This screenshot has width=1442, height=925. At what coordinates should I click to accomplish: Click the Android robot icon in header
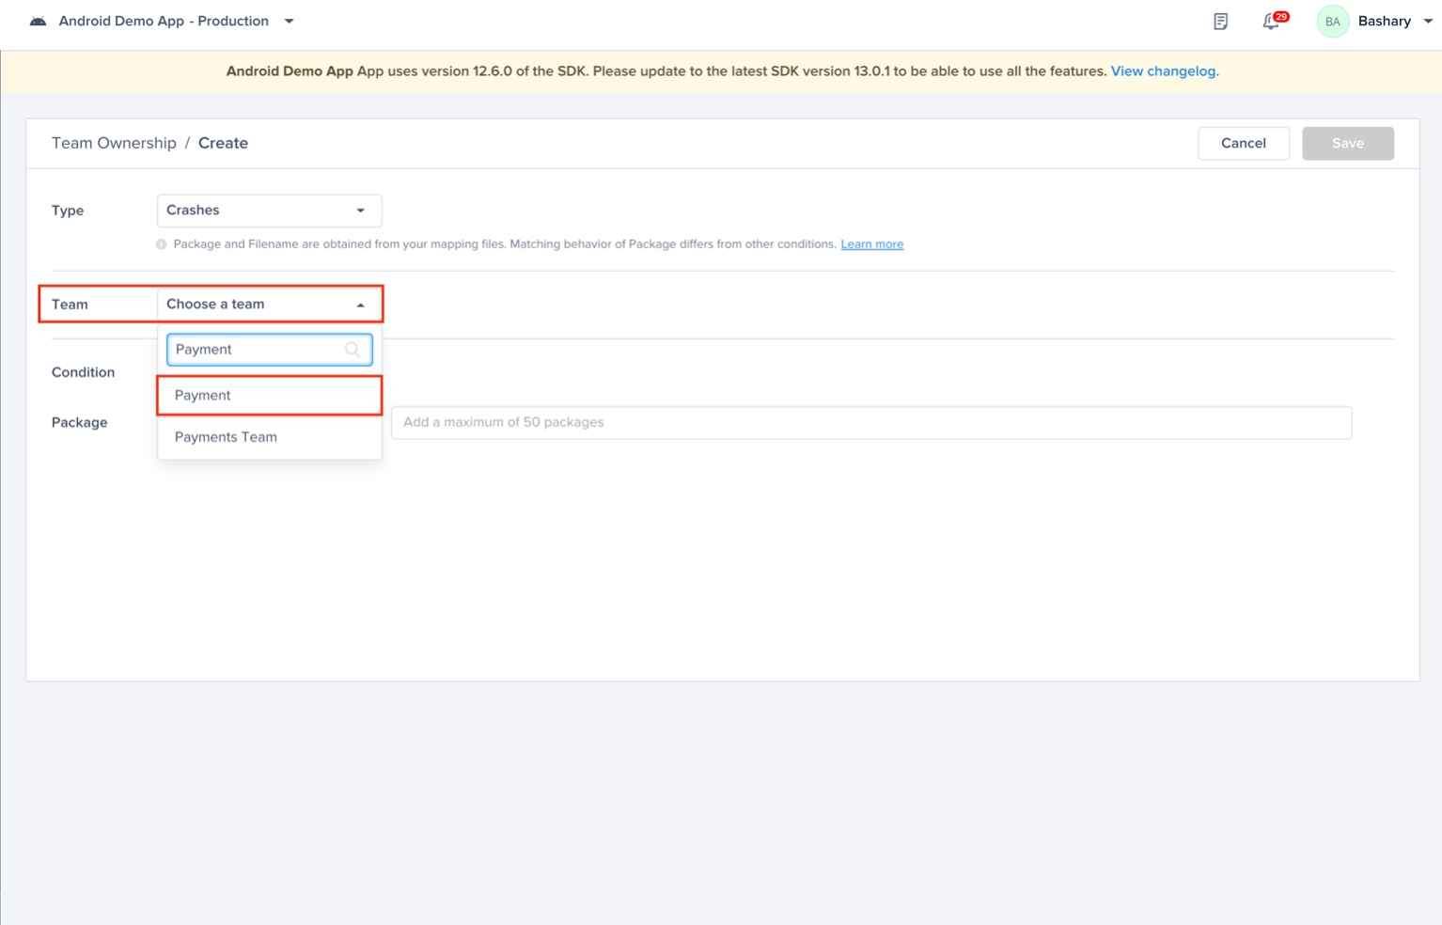click(x=38, y=21)
